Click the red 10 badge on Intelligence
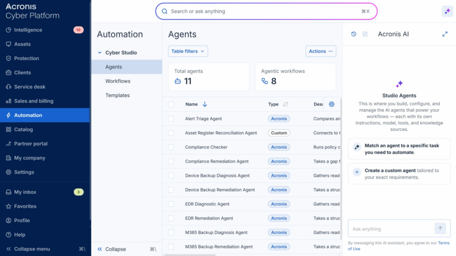The height and width of the screenshot is (256, 456). (x=78, y=30)
